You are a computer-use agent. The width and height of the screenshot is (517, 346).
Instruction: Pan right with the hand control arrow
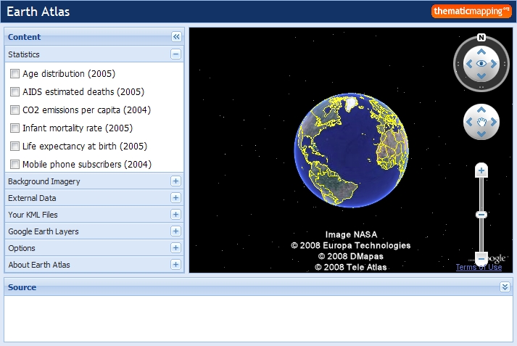494,122
